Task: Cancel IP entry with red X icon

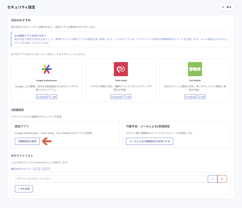Action: (x=222, y=179)
